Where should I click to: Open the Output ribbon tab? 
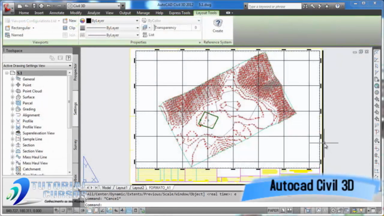(x=125, y=13)
